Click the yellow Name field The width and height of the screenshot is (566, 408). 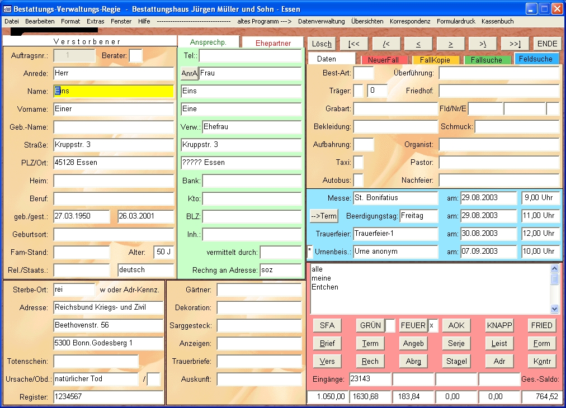pyautogui.click(x=114, y=91)
